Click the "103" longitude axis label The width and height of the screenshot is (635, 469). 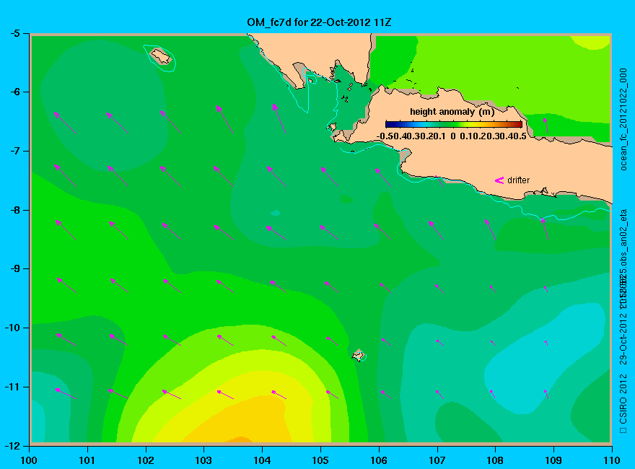click(203, 460)
